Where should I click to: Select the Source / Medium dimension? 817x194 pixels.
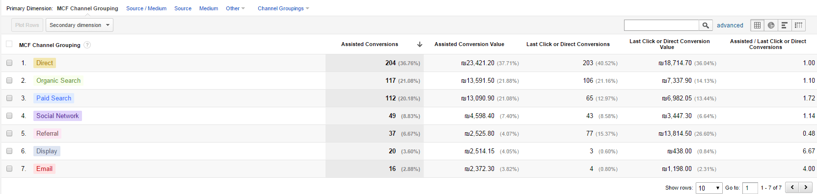(x=146, y=8)
